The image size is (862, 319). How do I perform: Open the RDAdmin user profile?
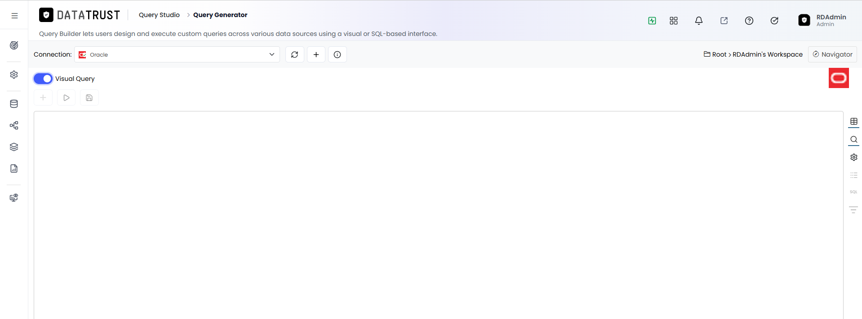coord(822,20)
